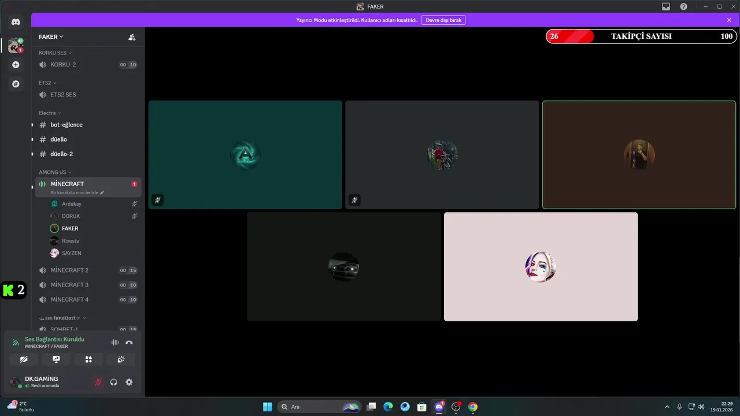Collapse the ETS2 category
740x416 pixels.
pos(47,83)
